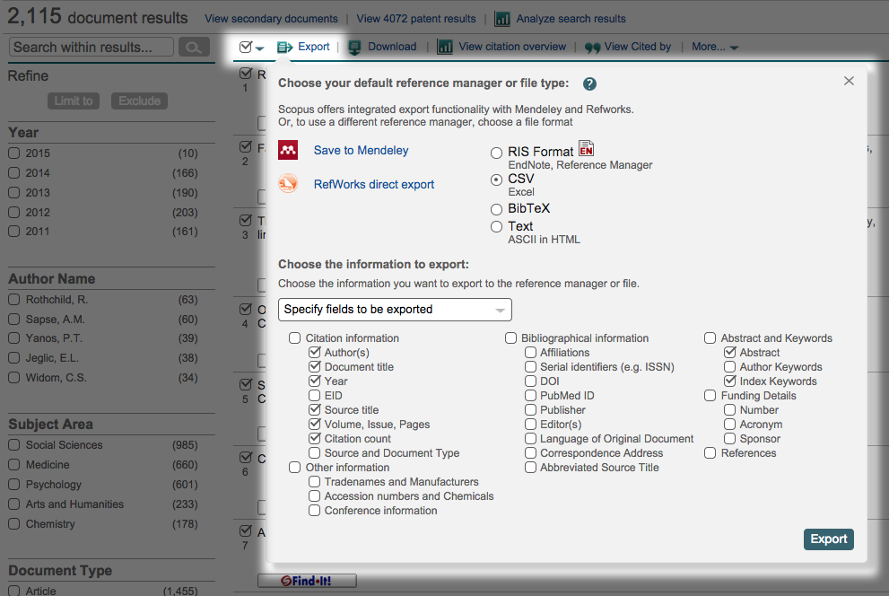
Task: Open Specify fields to be exported dropdown
Action: [396, 310]
